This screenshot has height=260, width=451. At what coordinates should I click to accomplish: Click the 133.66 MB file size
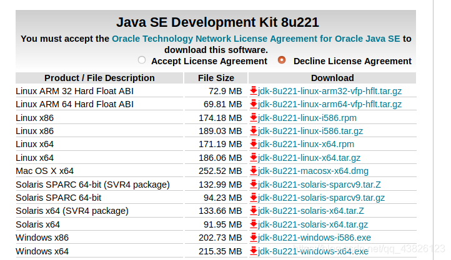(x=221, y=211)
